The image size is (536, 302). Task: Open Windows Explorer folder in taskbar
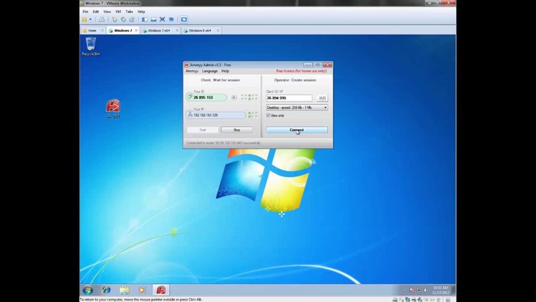(124, 290)
